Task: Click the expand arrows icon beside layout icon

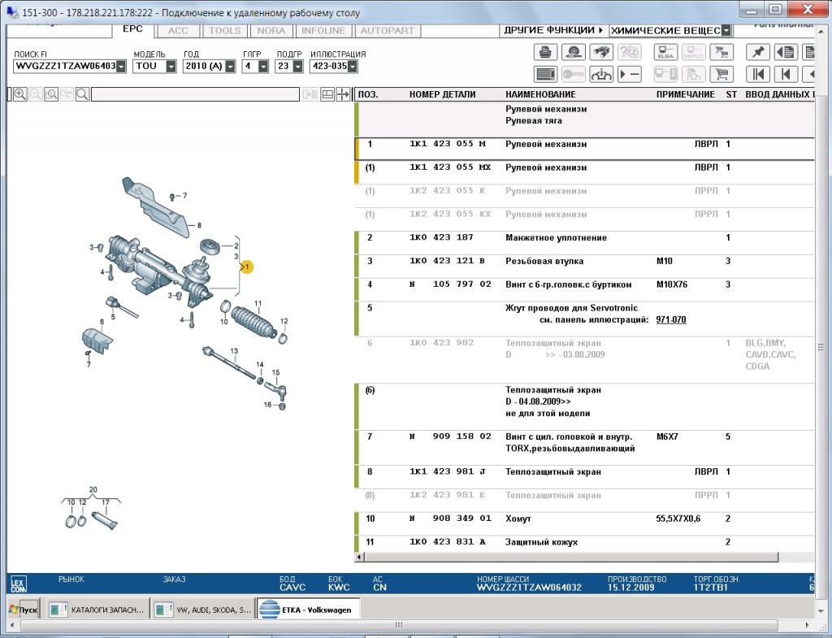Action: tap(343, 94)
